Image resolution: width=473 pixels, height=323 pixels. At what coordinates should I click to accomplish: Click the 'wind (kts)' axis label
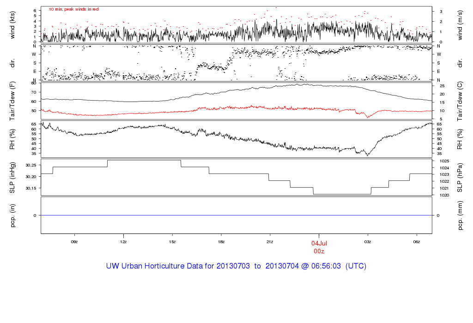12,25
